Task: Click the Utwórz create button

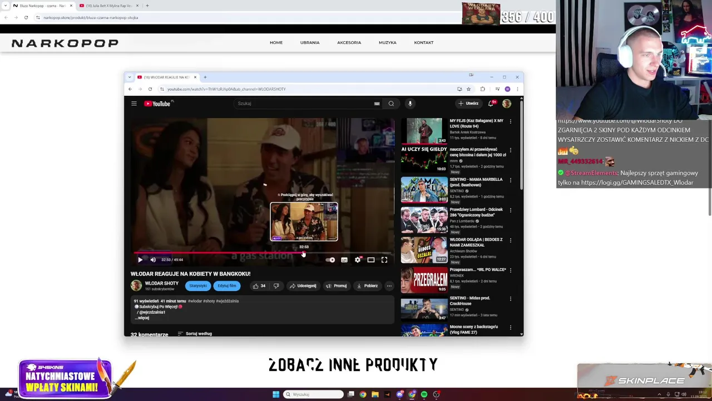Action: pyautogui.click(x=468, y=104)
